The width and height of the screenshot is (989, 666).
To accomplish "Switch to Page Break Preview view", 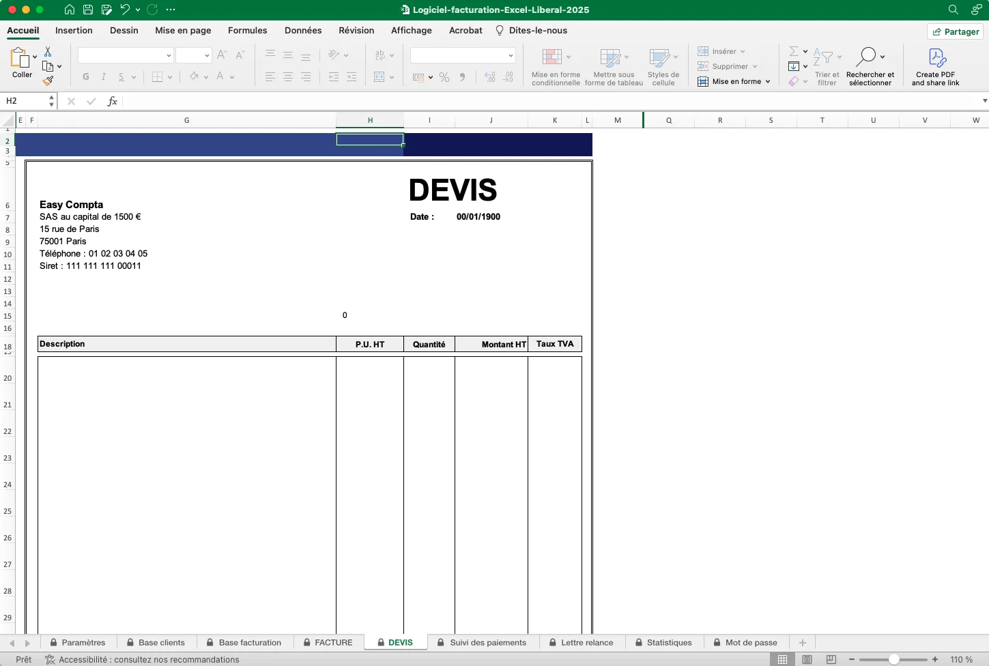I will (831, 660).
